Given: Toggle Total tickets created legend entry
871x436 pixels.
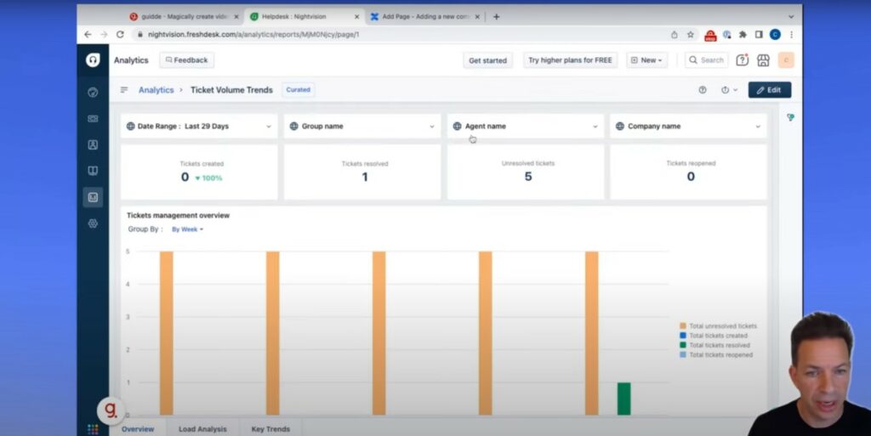Looking at the screenshot, I should point(714,336).
